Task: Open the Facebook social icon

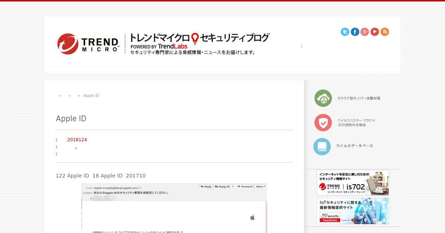Action: pos(355,32)
